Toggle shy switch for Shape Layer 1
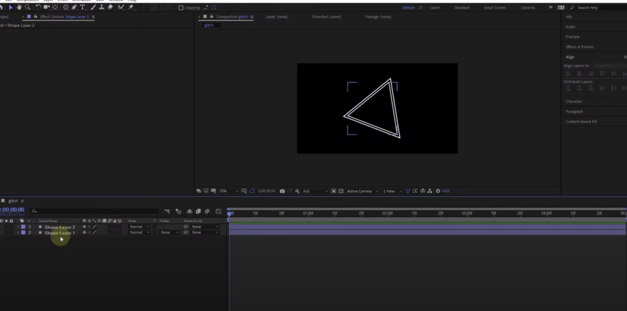The height and width of the screenshot is (311, 627). pos(84,233)
